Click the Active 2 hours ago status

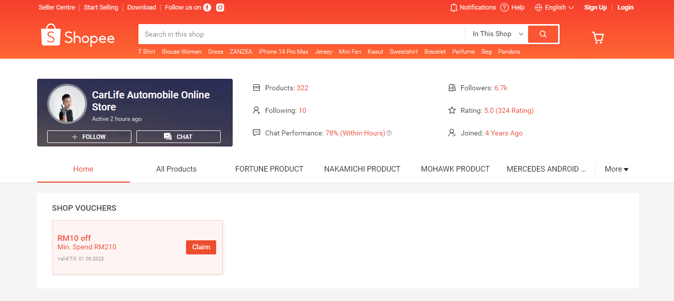(x=117, y=119)
